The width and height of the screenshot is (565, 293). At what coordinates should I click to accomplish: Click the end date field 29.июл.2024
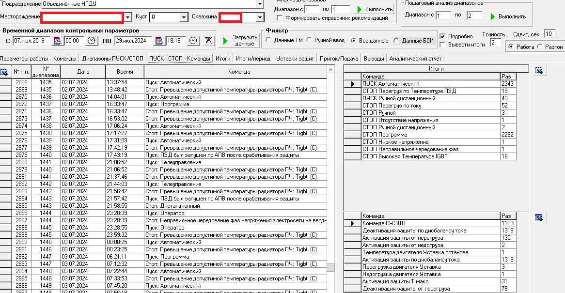pyautogui.click(x=133, y=41)
